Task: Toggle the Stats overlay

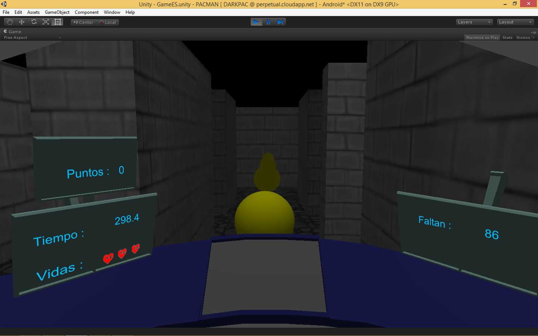Action: click(507, 38)
